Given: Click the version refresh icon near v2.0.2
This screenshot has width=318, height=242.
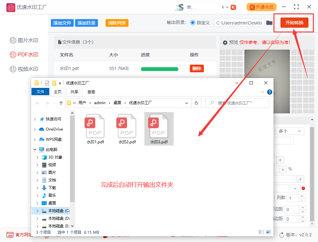Looking at the screenshot, I should tap(281, 235).
